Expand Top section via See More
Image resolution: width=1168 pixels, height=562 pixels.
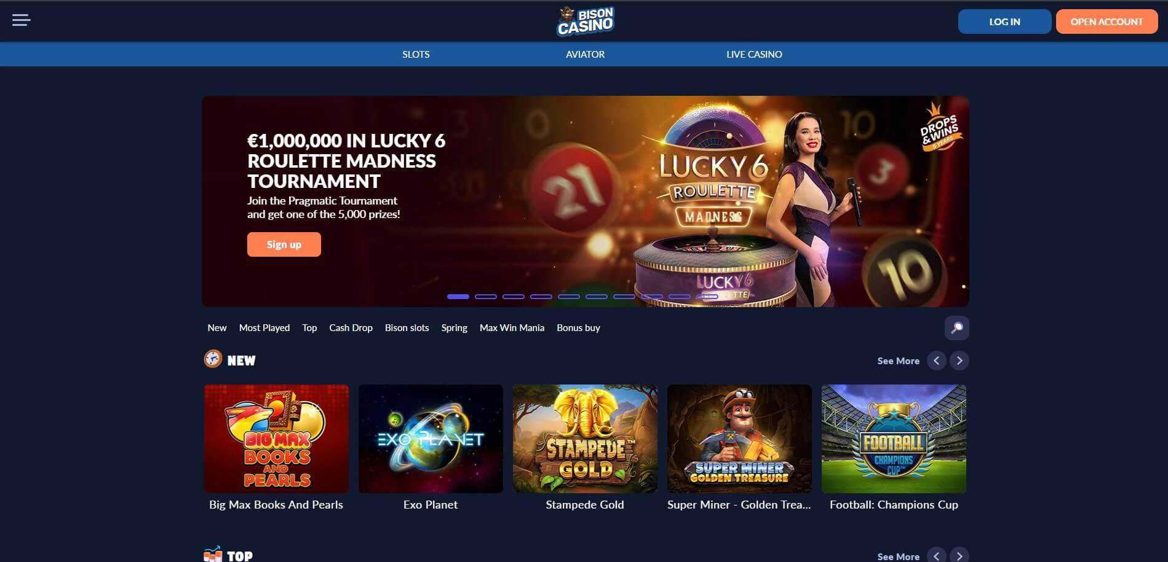tap(898, 556)
